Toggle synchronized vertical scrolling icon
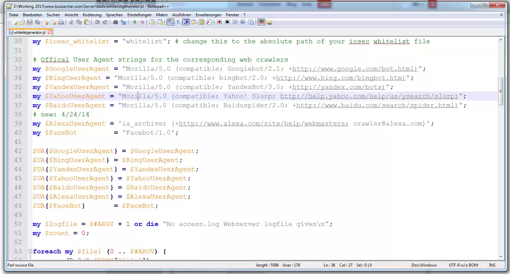Screen dimensions: 510x274 click(152, 22)
